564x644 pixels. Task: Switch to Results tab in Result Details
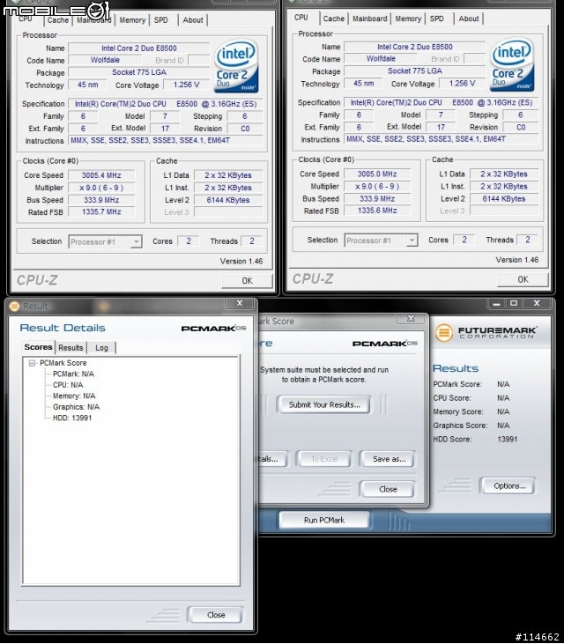70,348
